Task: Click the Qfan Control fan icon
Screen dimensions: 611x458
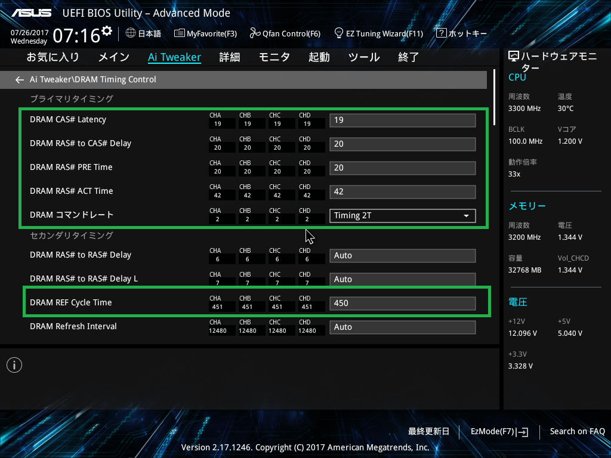Action: click(x=255, y=33)
